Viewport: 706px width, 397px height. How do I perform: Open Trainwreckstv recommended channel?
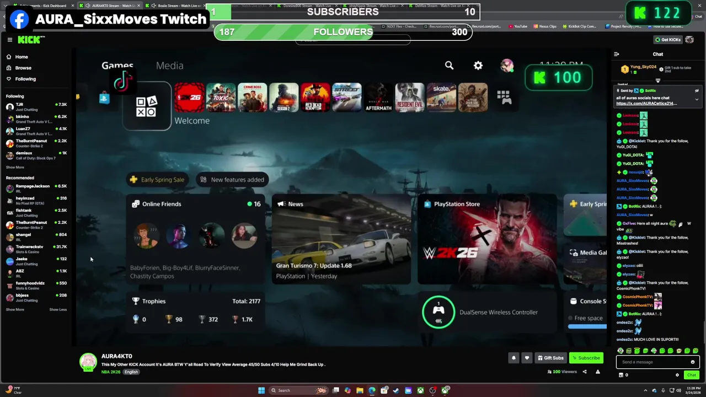pyautogui.click(x=36, y=249)
